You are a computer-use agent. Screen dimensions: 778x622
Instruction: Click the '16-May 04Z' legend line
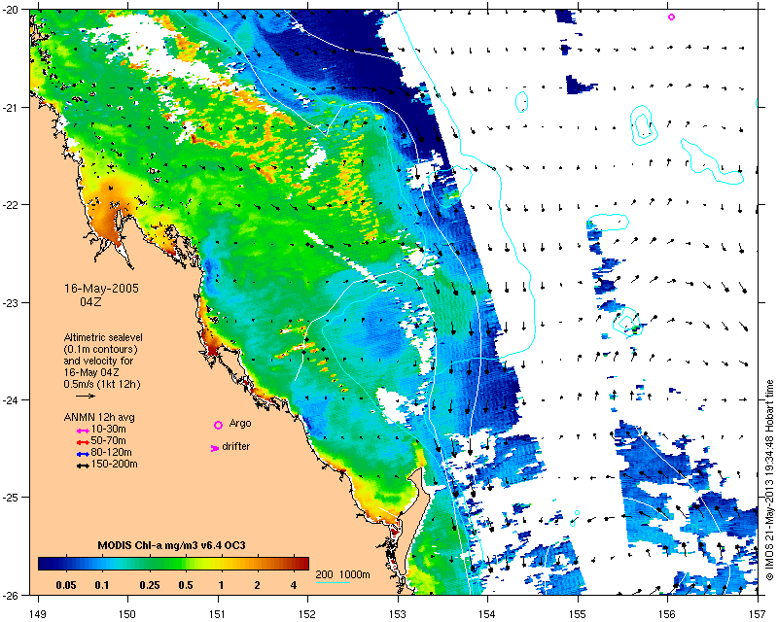(91, 372)
